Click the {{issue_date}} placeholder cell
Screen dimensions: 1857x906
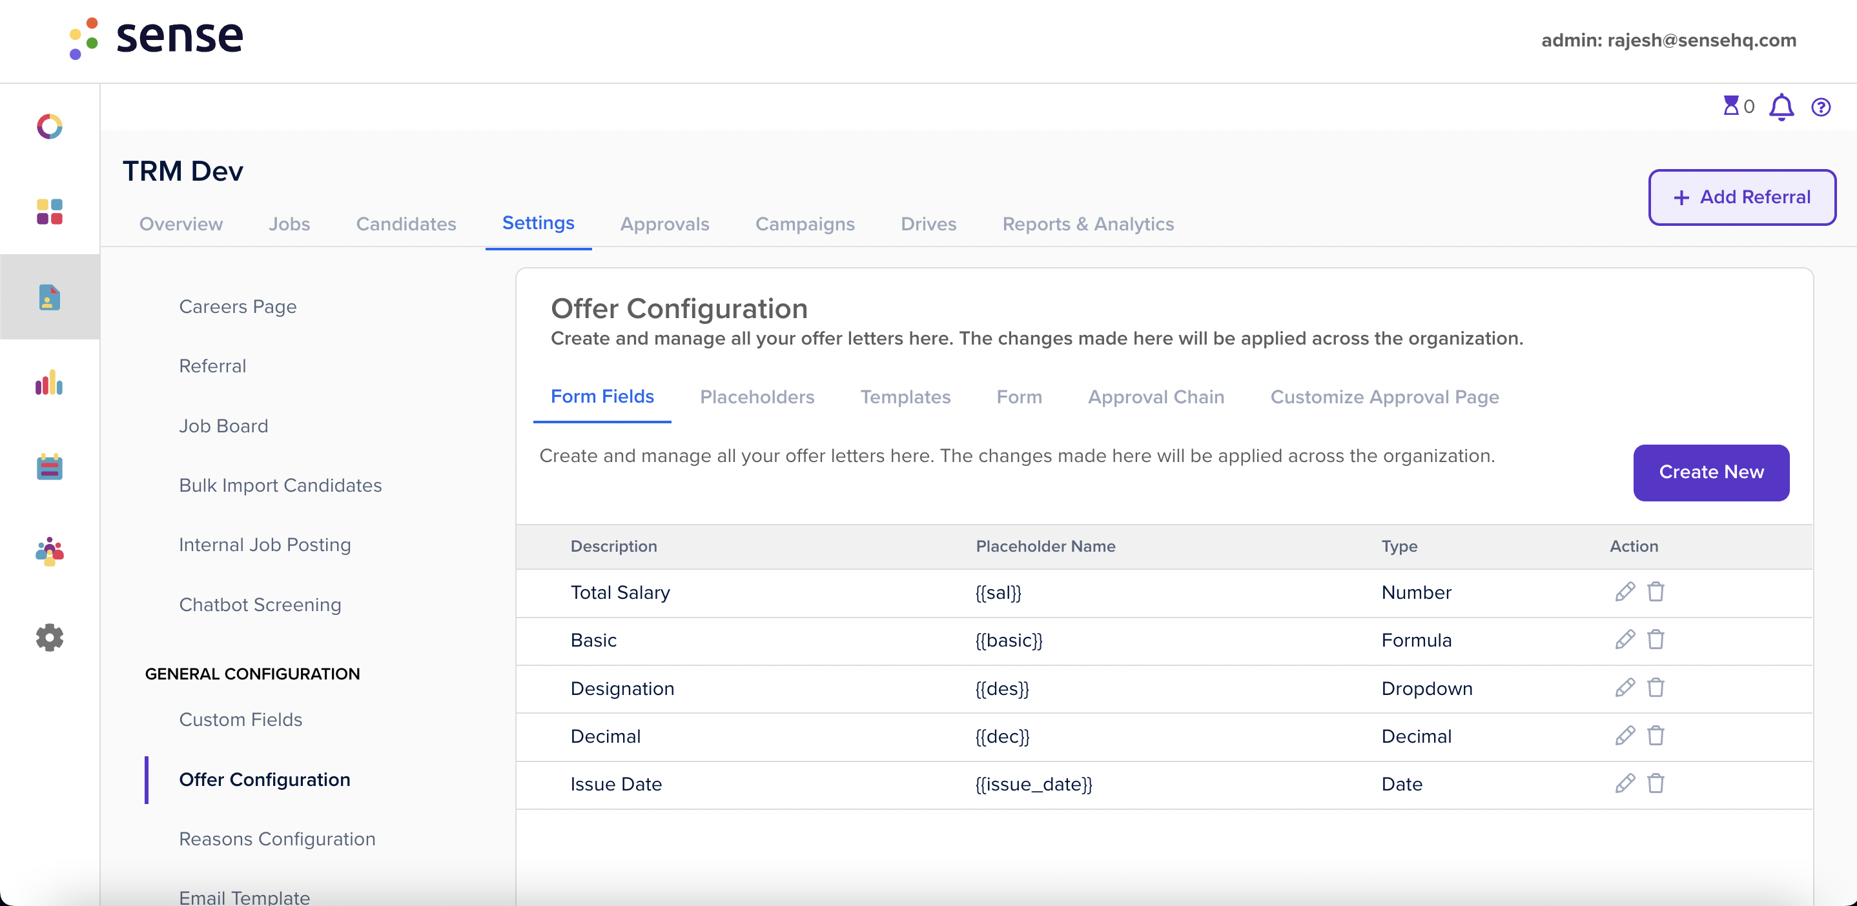pos(1034,784)
